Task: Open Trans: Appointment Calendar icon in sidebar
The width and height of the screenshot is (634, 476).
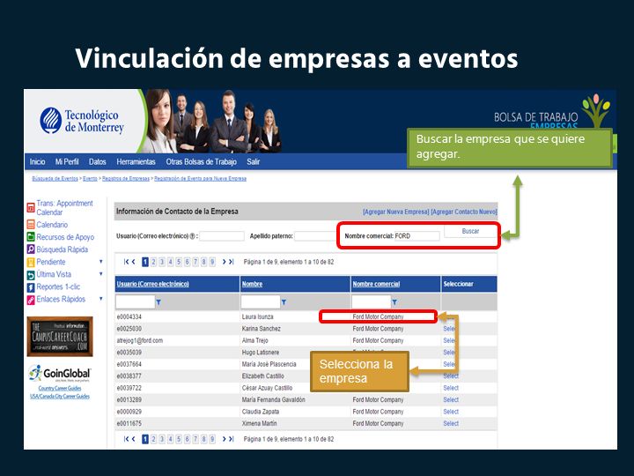Action: [x=31, y=208]
